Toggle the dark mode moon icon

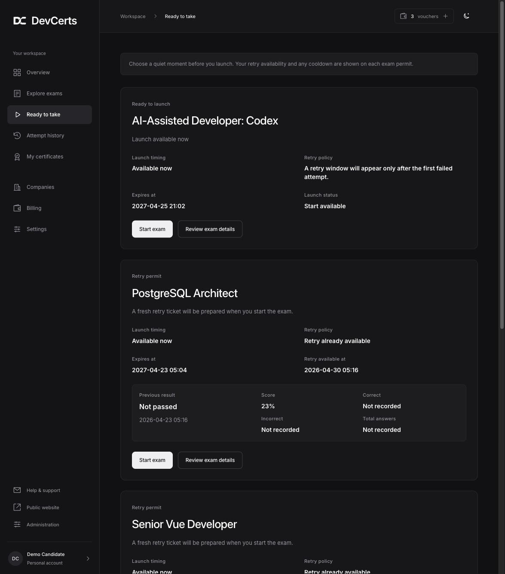(x=466, y=16)
